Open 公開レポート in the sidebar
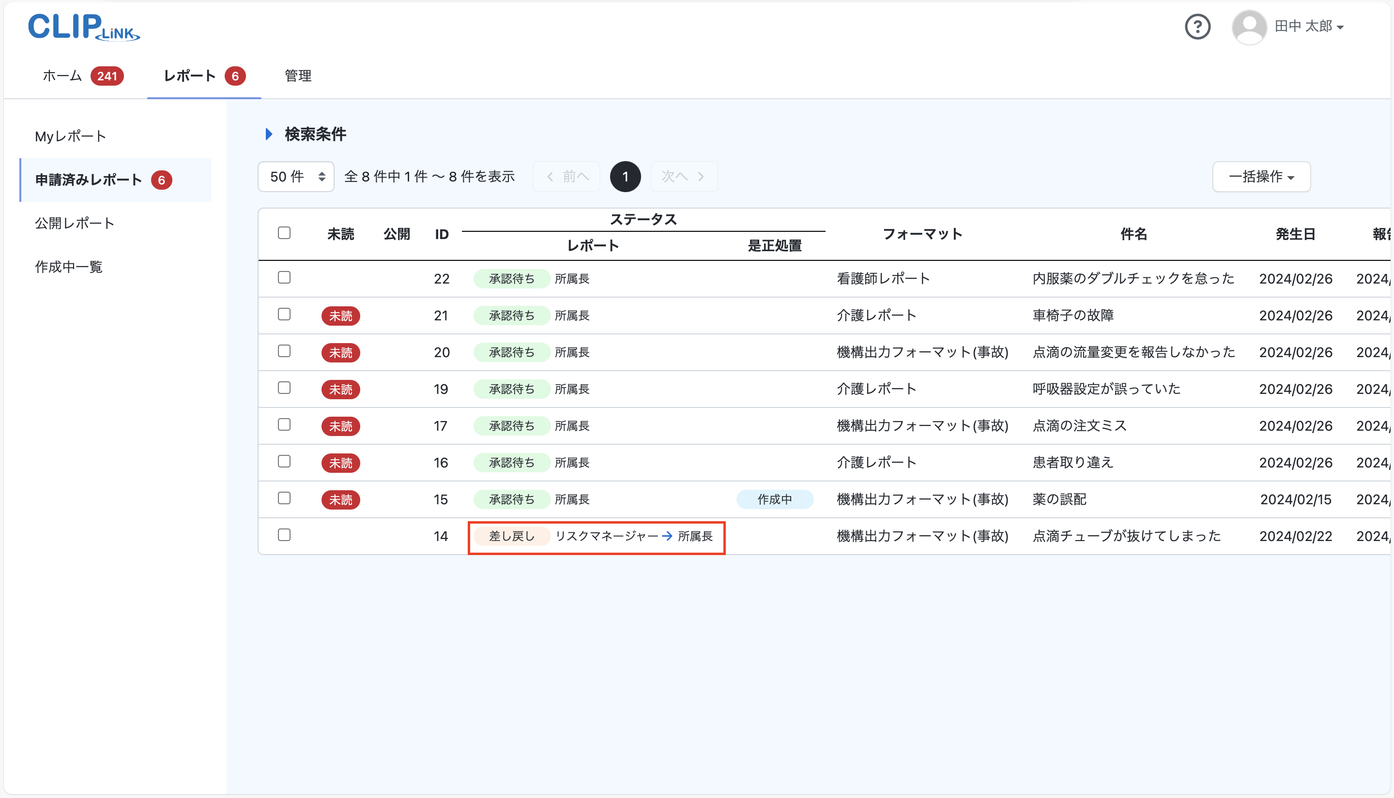 pos(75,223)
